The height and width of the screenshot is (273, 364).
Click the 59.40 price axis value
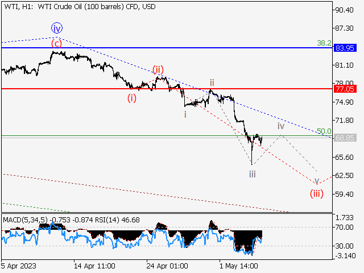click(x=345, y=194)
